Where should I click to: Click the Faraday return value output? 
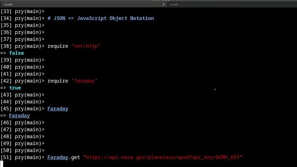[x=19, y=116]
